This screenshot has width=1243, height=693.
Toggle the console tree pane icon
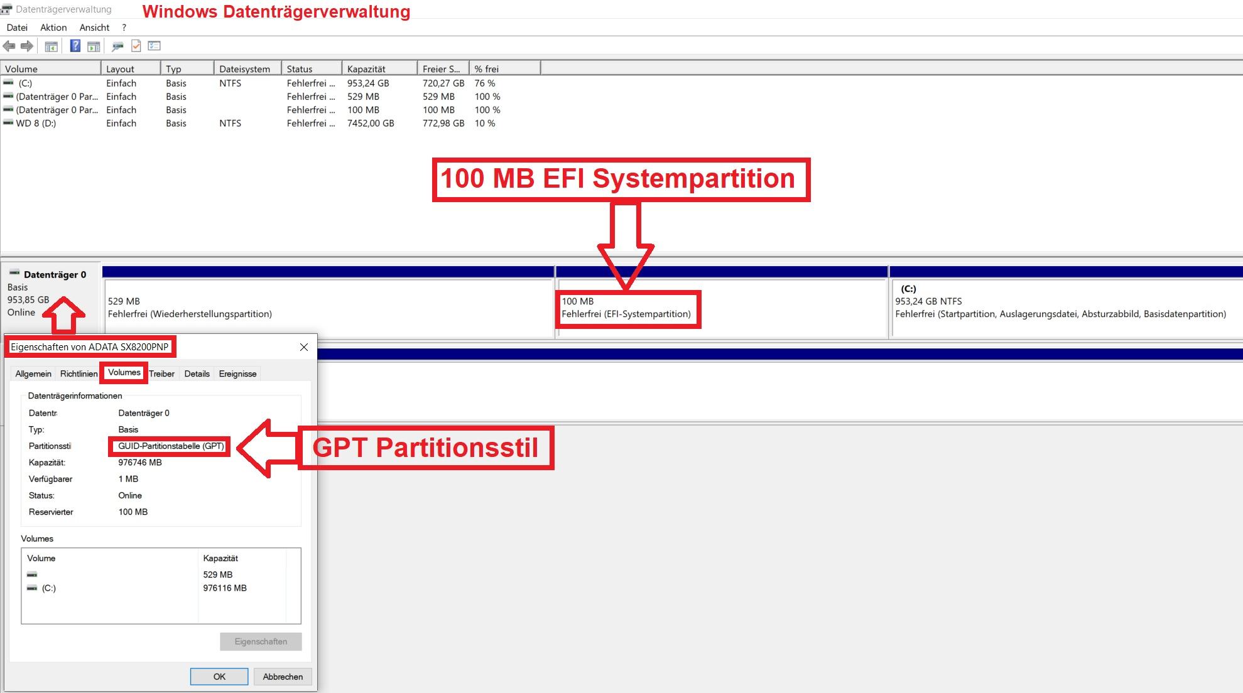(x=52, y=46)
